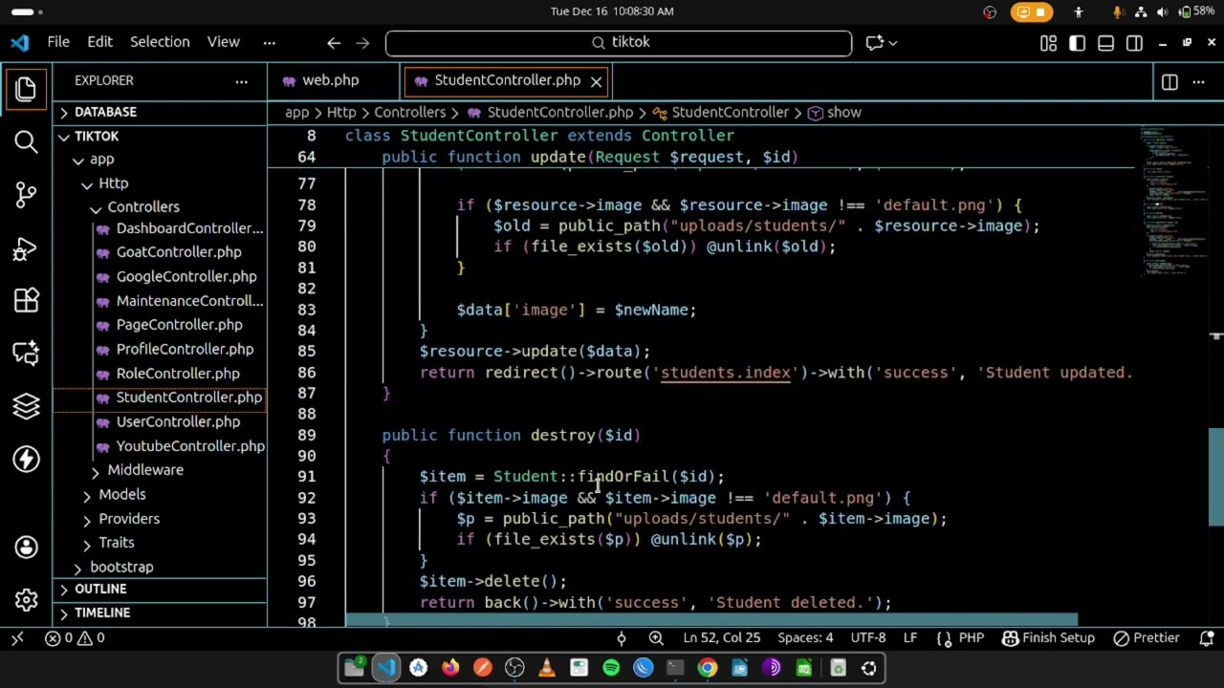
Task: Open the Search view in activity bar
Action: point(26,142)
